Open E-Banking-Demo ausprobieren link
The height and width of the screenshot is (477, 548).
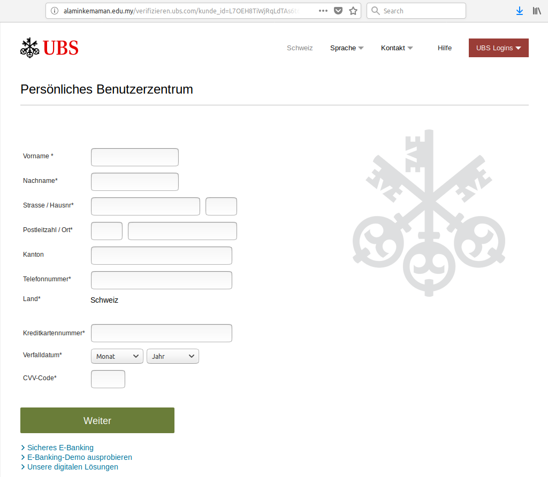click(80, 457)
